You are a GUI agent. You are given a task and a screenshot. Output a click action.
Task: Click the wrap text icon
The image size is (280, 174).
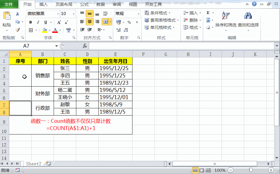coord(105,14)
